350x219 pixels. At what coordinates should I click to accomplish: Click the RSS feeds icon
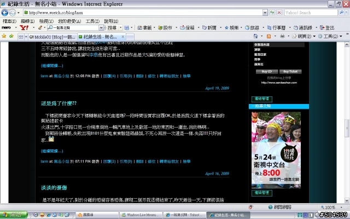click(x=269, y=36)
